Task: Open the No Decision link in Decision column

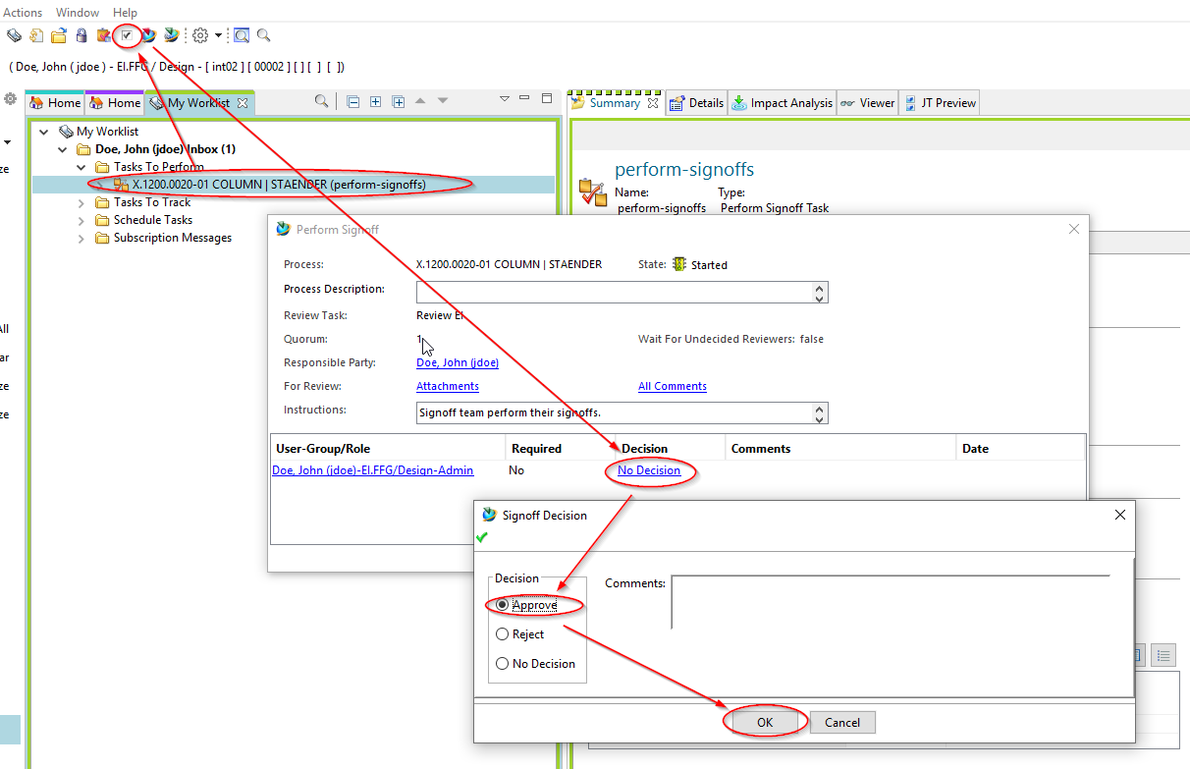Action: (649, 470)
